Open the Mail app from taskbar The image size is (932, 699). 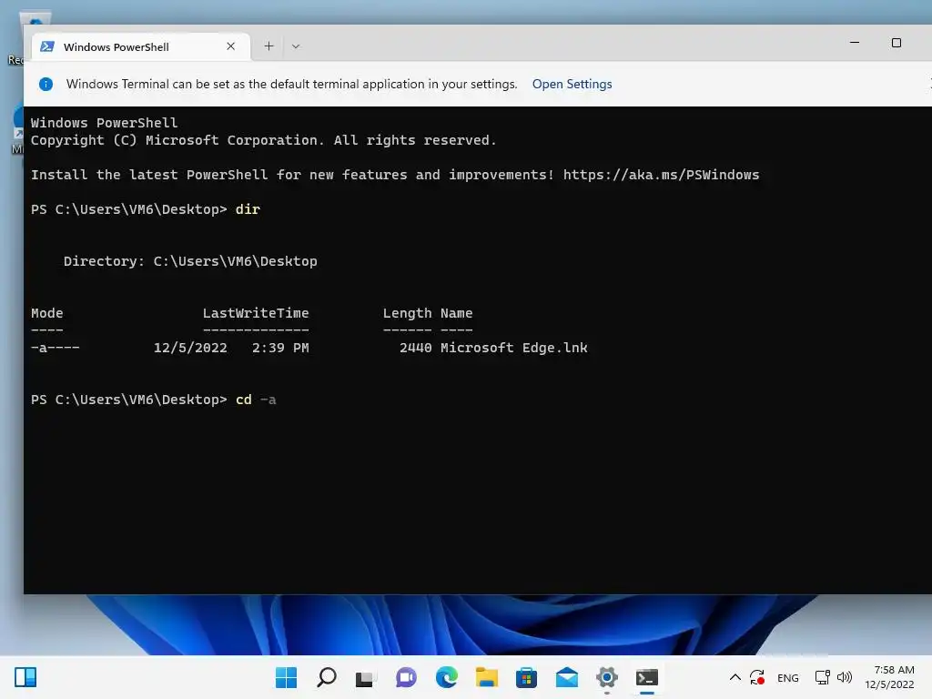click(x=566, y=677)
